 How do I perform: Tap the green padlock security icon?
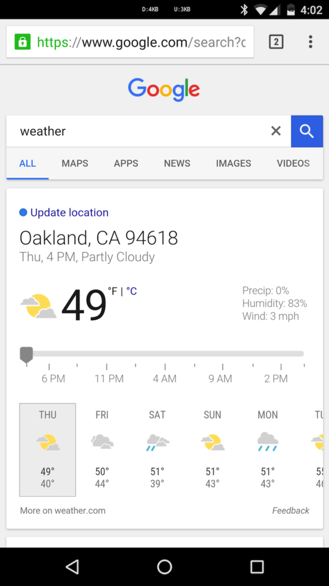[x=22, y=42]
